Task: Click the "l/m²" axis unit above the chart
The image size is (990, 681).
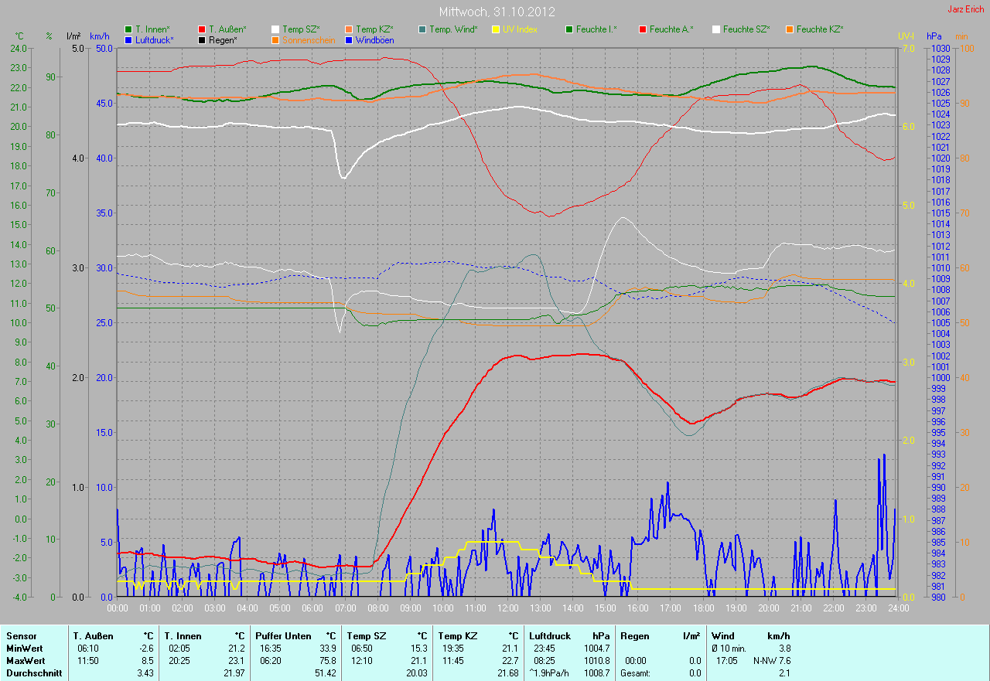Action: 73,36
